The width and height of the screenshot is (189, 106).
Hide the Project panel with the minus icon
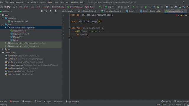[59, 11]
